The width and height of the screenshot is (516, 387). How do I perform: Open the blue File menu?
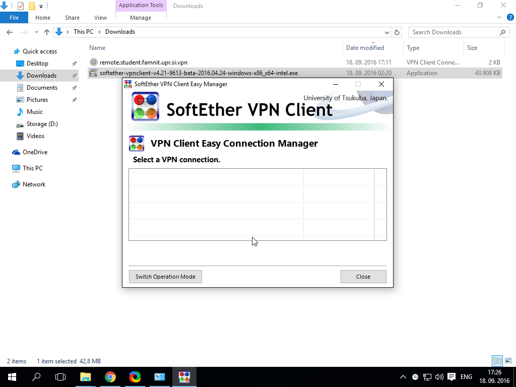(x=14, y=18)
